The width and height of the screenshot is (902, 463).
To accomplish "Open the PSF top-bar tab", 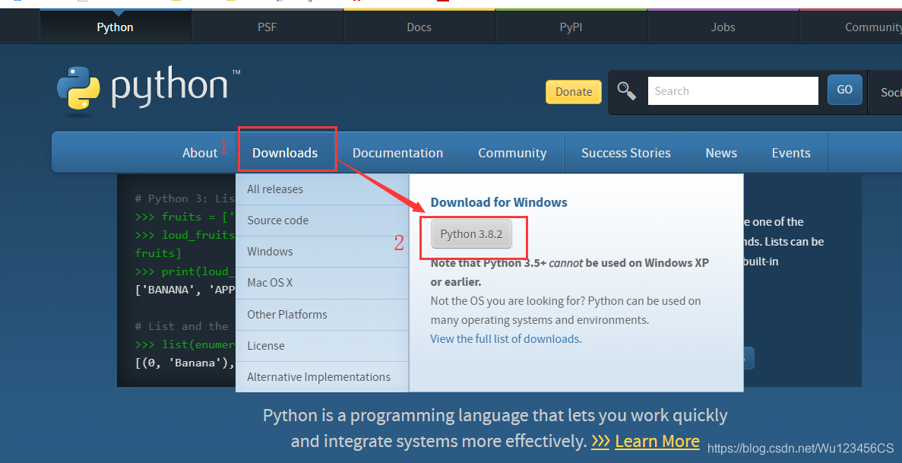I will pos(267,27).
